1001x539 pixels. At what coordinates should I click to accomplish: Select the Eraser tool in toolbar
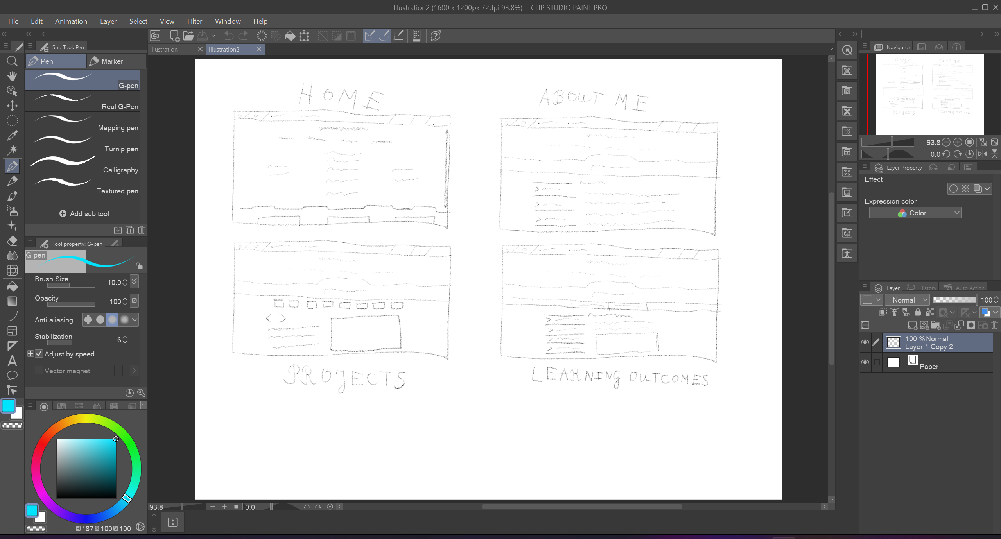tap(12, 241)
